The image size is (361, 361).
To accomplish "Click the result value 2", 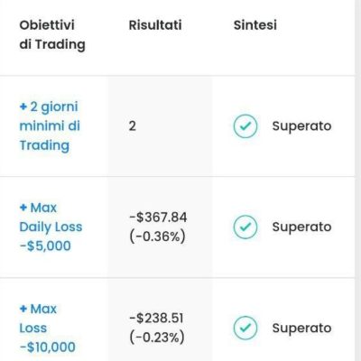I will click(x=133, y=126).
